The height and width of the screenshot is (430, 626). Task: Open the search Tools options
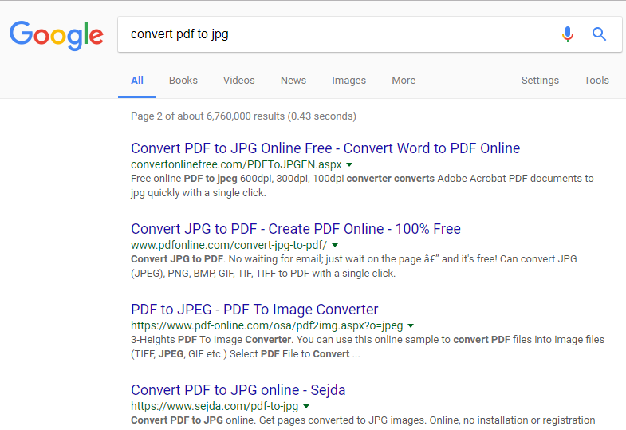[x=596, y=81]
